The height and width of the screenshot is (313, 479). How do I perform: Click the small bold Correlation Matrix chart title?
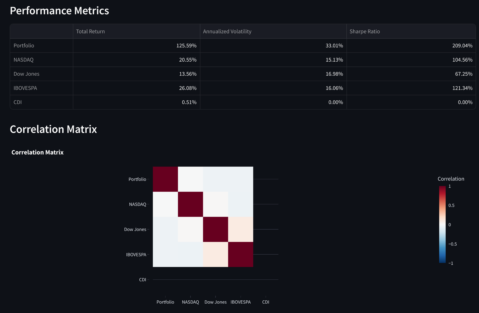pos(37,152)
